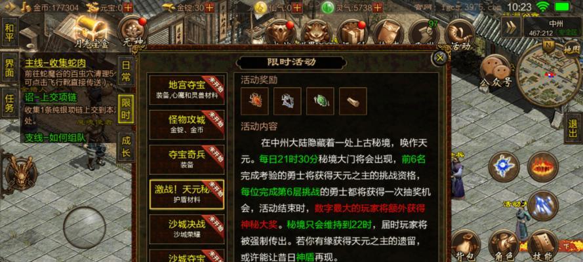Open the 月光宝盒 treasure chest icon
The width and height of the screenshot is (583, 262).
point(91,31)
